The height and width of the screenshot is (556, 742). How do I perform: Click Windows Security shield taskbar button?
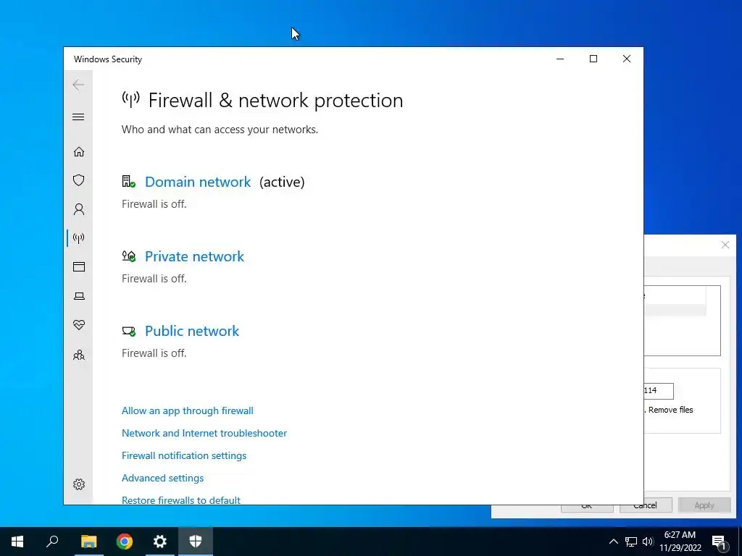196,542
